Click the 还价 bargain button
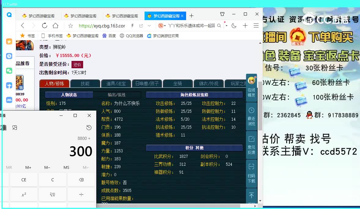360x209 pixels. 77,65
